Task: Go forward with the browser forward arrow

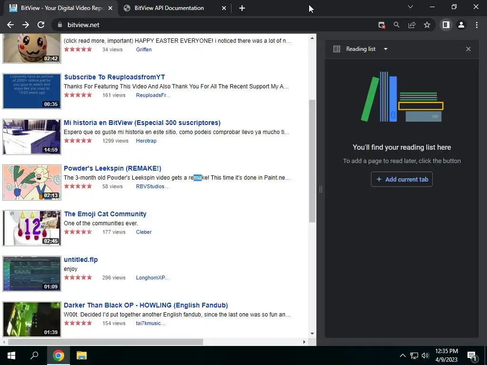Action: (26, 25)
